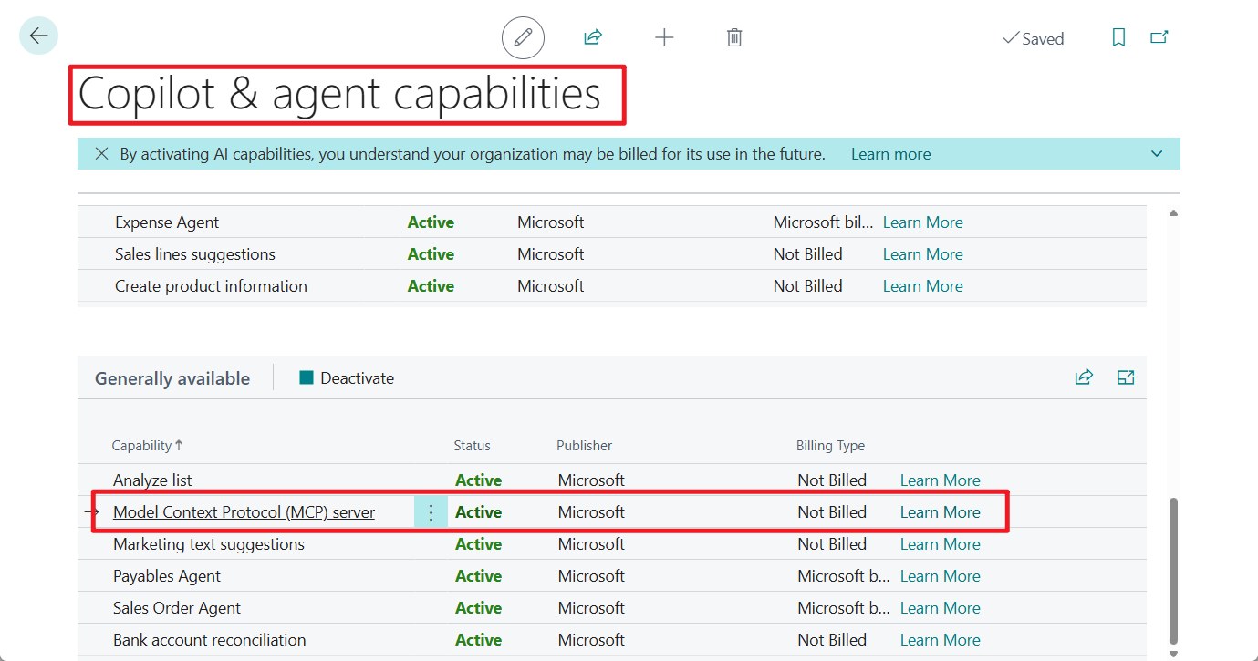Open Learn More for Sales lines suggestions
This screenshot has width=1258, height=661.
(x=922, y=254)
